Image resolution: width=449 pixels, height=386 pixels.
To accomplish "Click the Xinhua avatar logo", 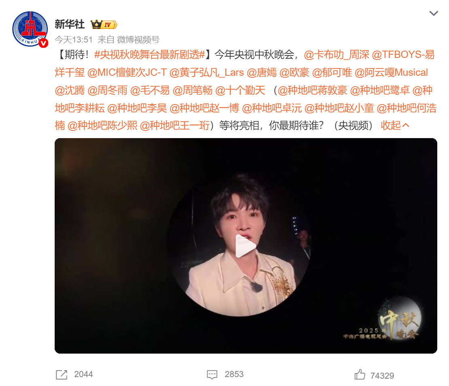I will click(x=30, y=29).
